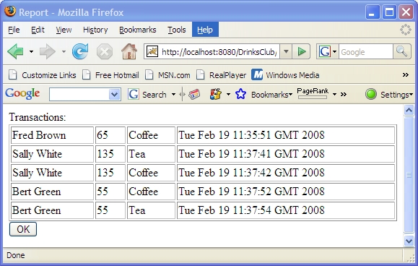Open the PageRank dropdown arrow
This screenshot has height=266, width=418.
pyautogui.click(x=334, y=95)
